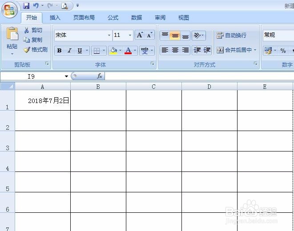294x231 pixels.
Task: Click 合并后居中 merge and center
Action: 234,50
